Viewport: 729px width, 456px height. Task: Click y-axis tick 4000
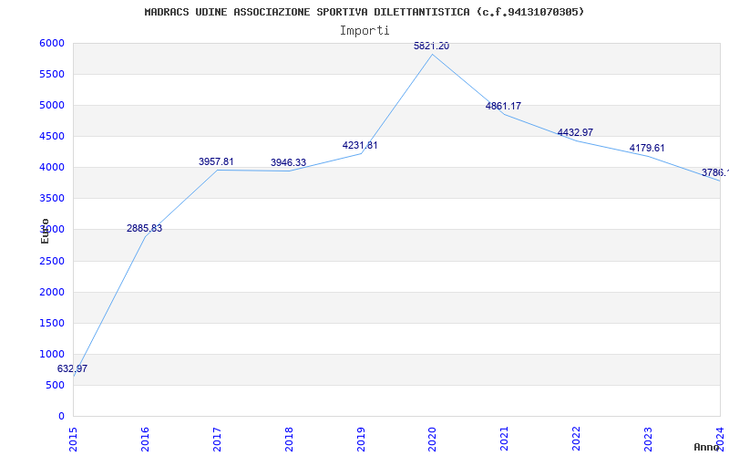52,168
